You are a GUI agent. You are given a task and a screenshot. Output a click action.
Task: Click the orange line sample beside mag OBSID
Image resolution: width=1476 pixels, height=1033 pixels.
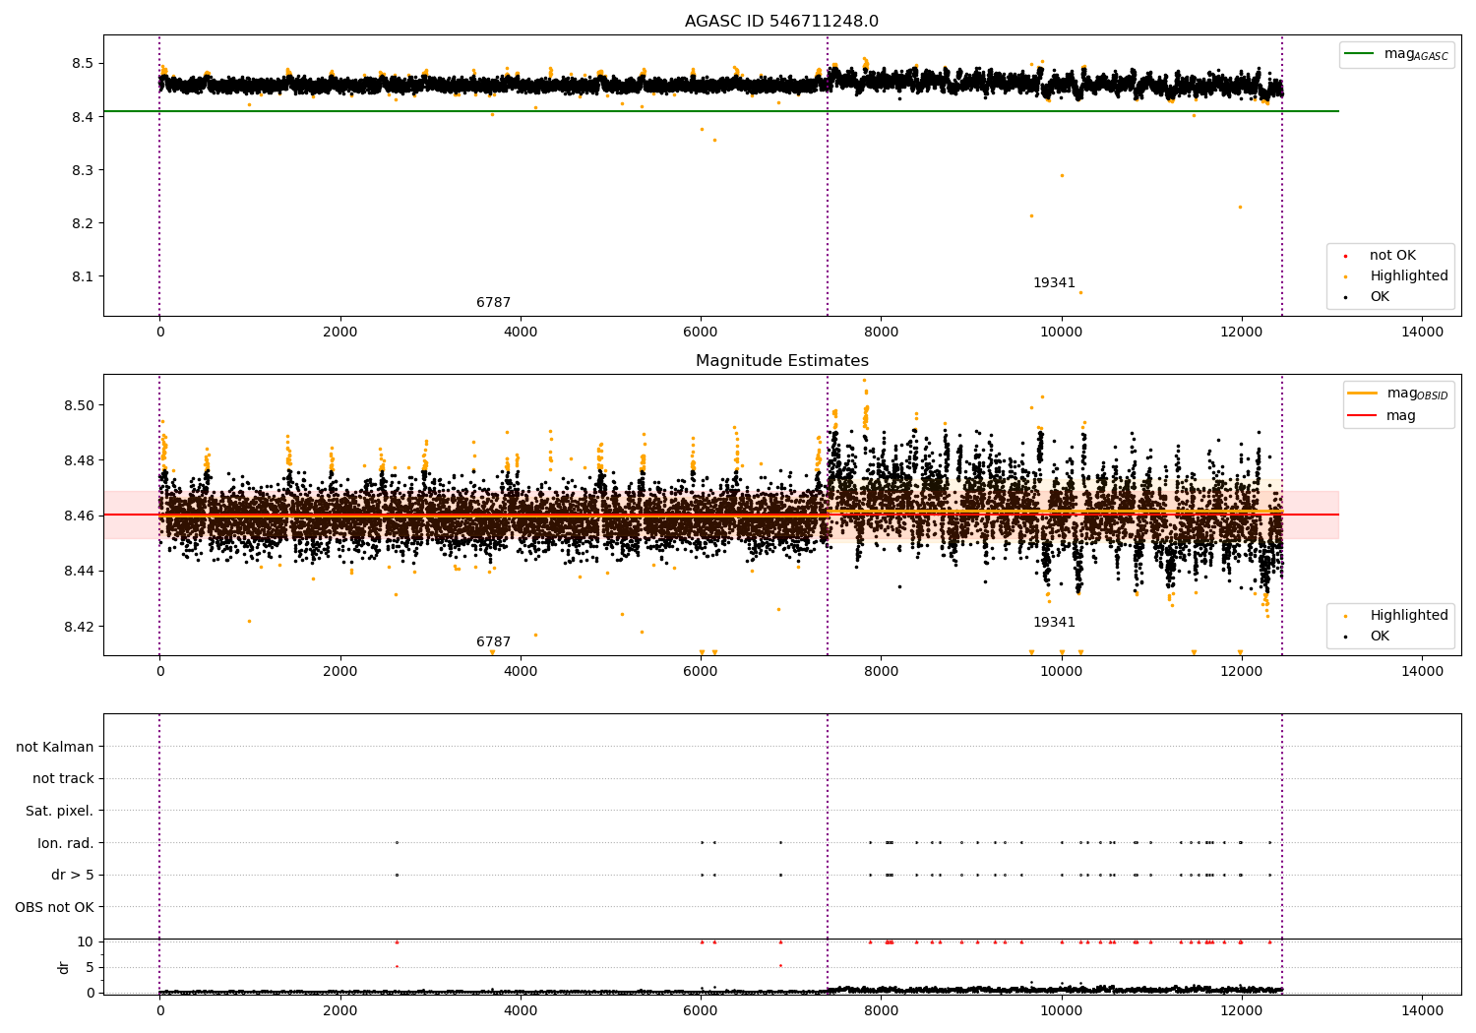coord(1363,394)
